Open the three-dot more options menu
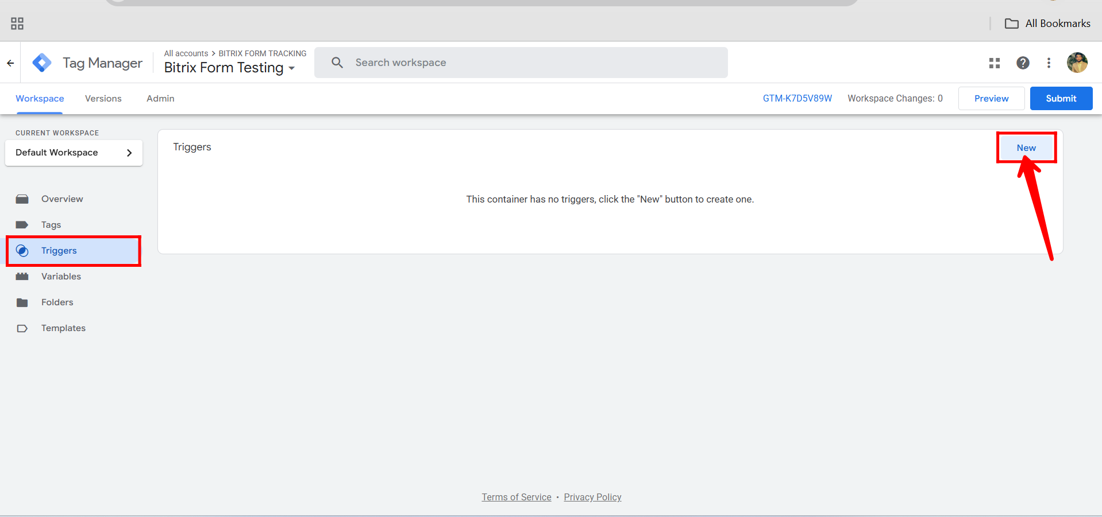The height and width of the screenshot is (517, 1102). [1049, 63]
